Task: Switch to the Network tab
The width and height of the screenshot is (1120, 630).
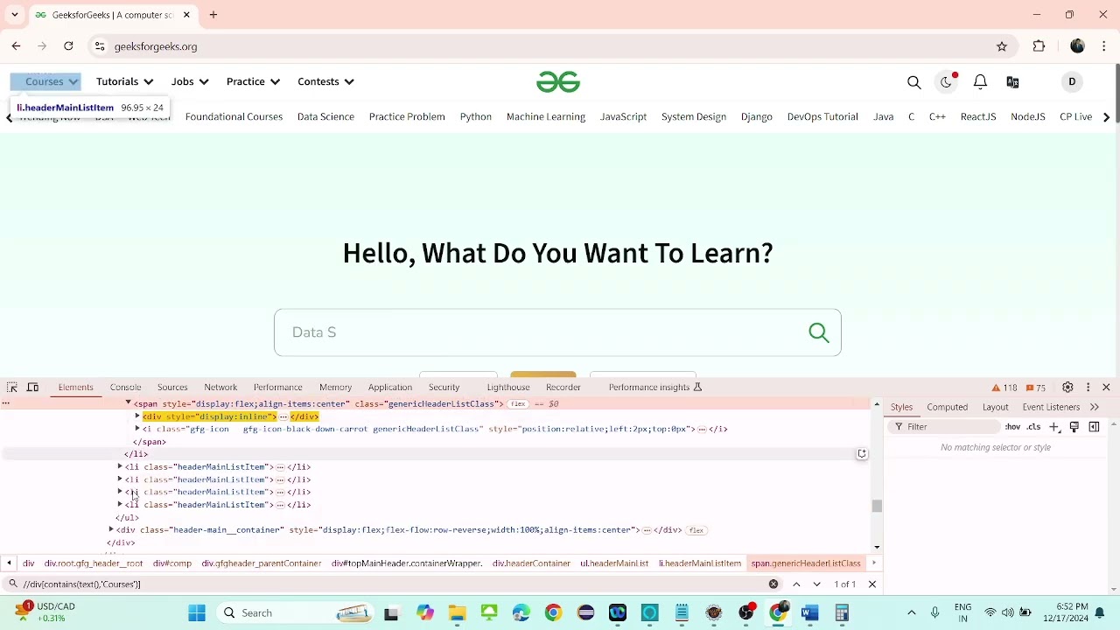Action: coord(220,387)
